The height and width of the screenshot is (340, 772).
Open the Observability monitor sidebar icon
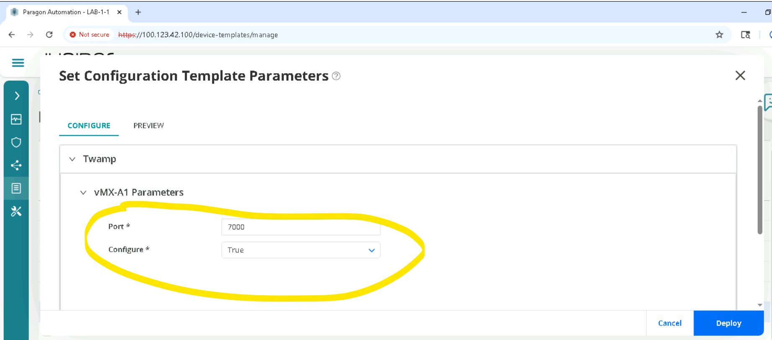point(16,119)
